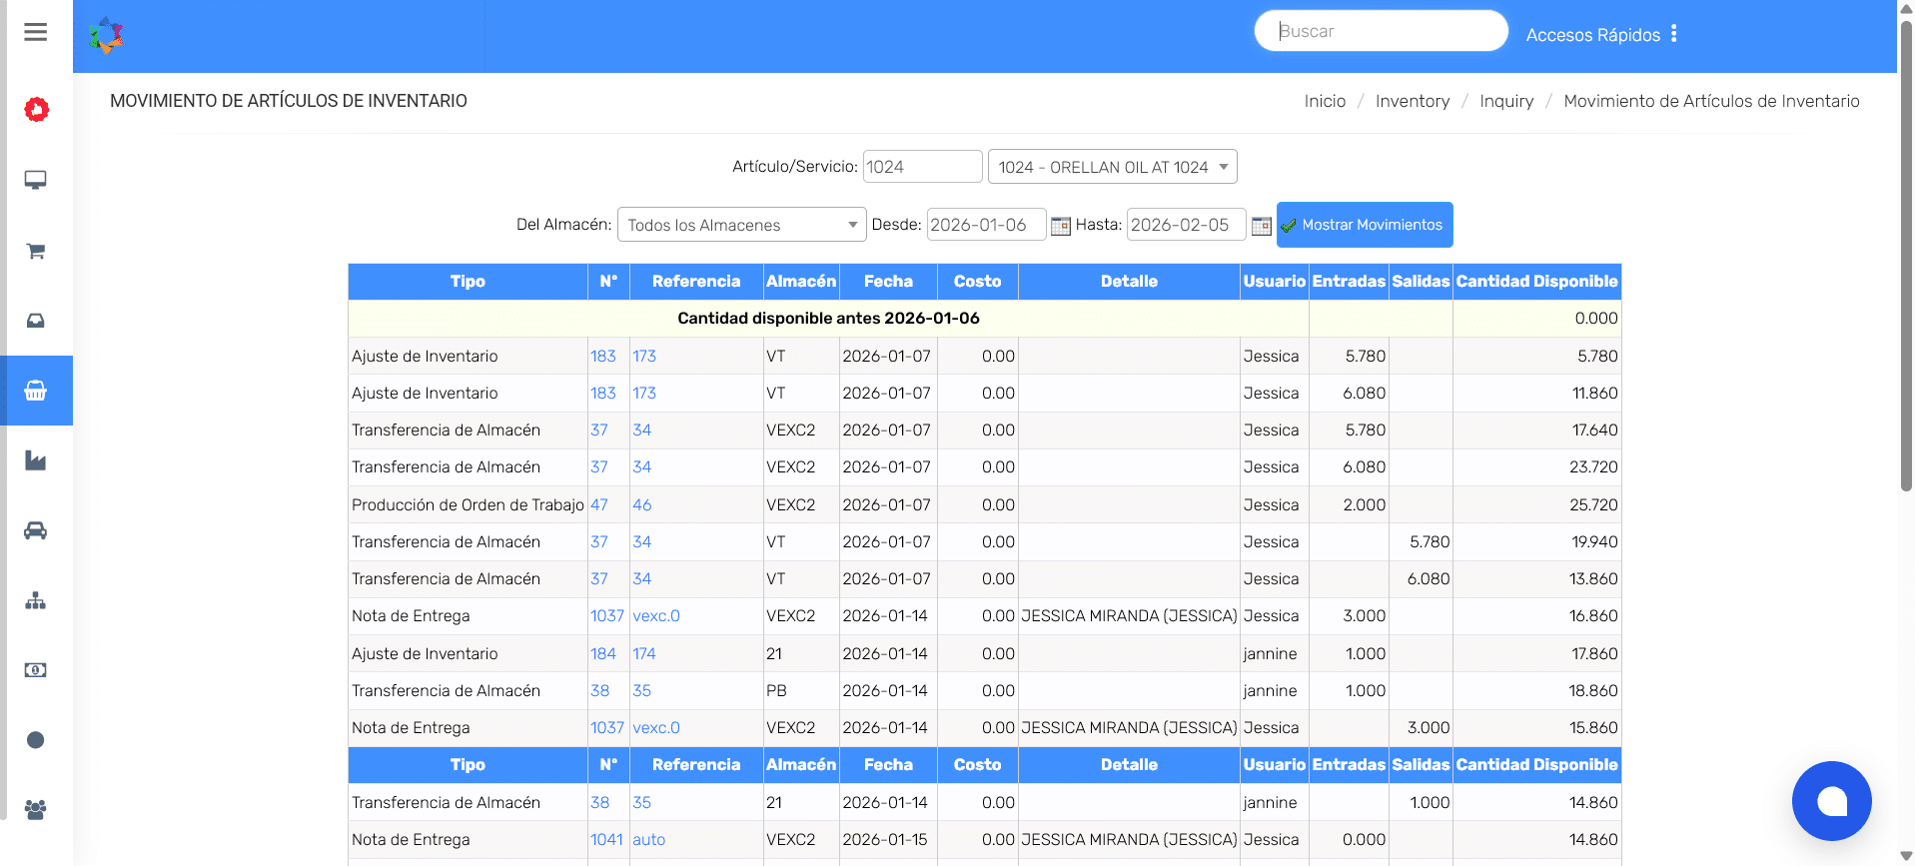
Task: Open the hierarchy sitemap sidebar icon
Action: click(36, 600)
